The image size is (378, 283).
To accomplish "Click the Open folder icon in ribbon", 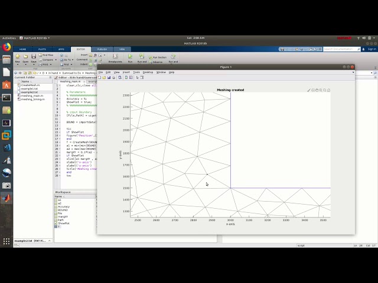I will click(25, 58).
